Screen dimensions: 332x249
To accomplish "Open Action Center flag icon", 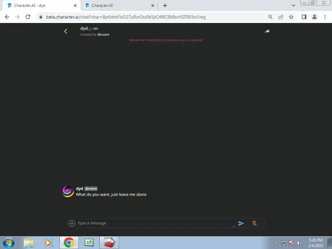I will [x=291, y=243].
